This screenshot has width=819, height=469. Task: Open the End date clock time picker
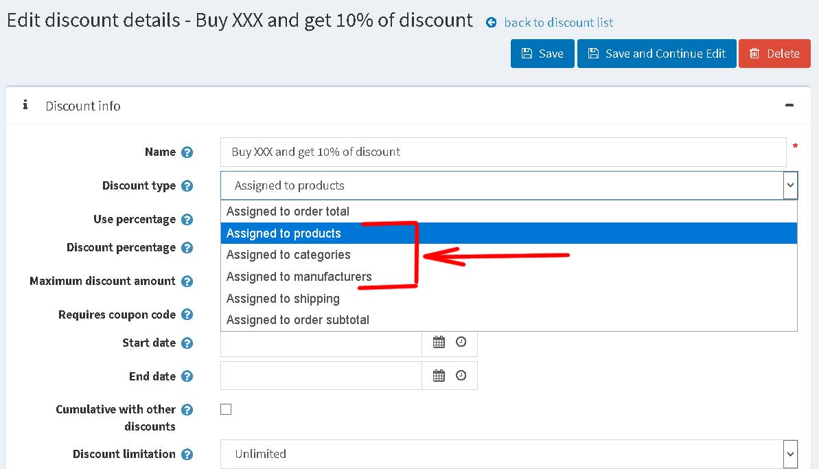[x=461, y=375]
